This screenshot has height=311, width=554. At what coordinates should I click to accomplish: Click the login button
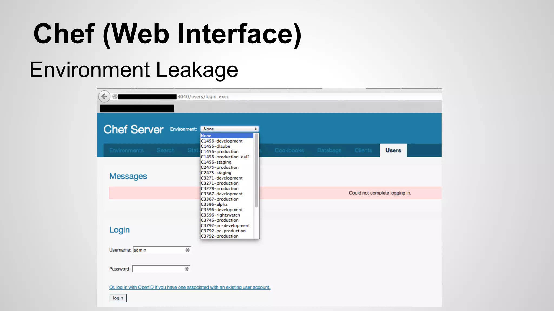118,298
